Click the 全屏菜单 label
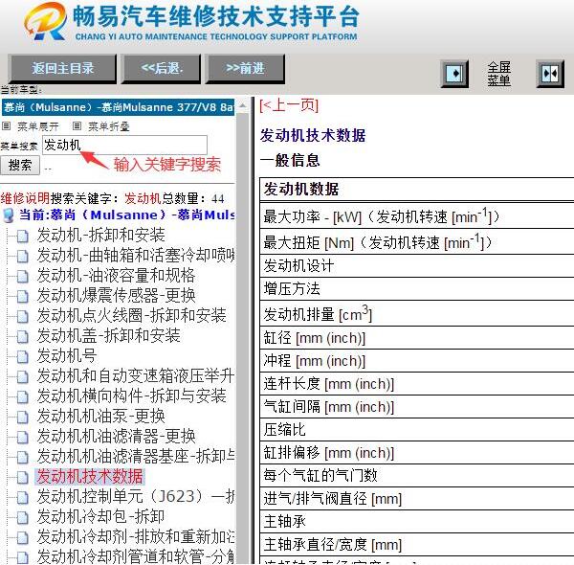574x565 pixels. click(498, 74)
